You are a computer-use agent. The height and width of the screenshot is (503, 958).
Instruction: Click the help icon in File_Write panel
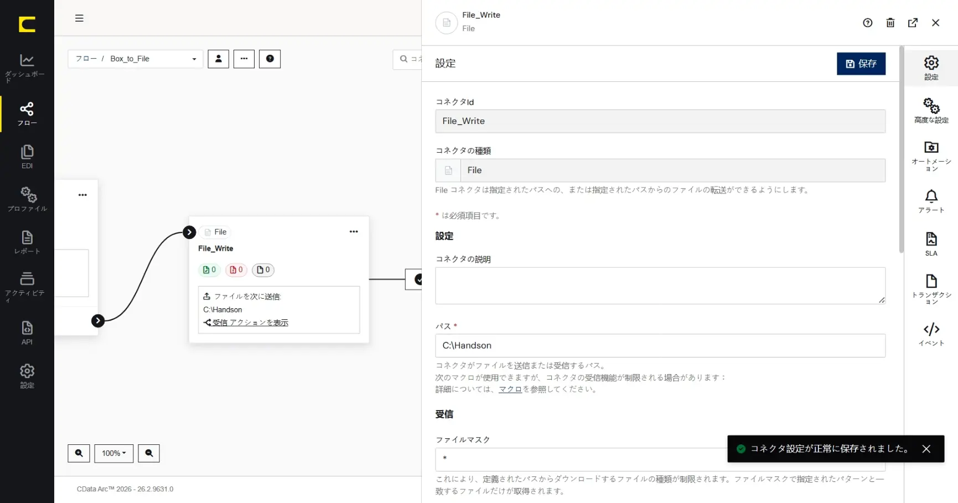(x=868, y=23)
